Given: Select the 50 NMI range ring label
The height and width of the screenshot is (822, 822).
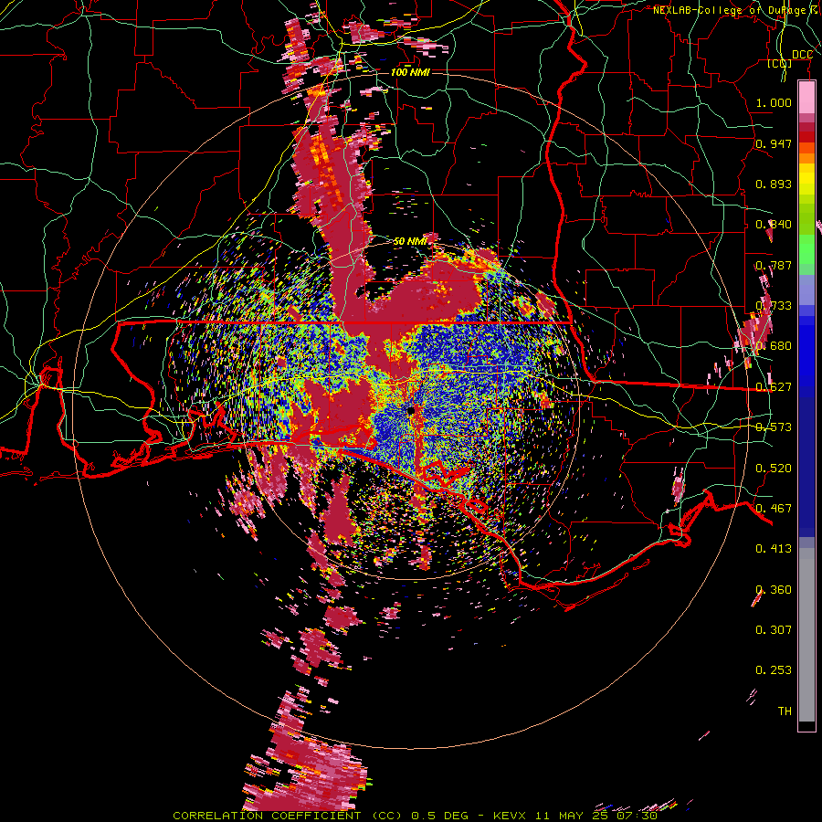Looking at the screenshot, I should (410, 241).
